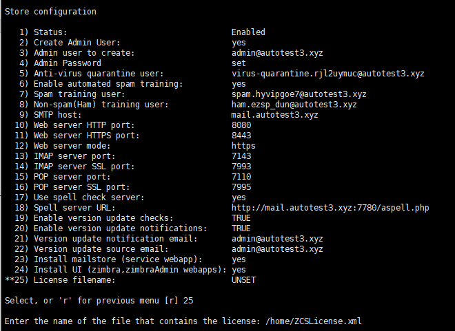The height and width of the screenshot is (331, 455).
Task: Click the IMAP server SSL port 7993
Action: click(x=241, y=167)
